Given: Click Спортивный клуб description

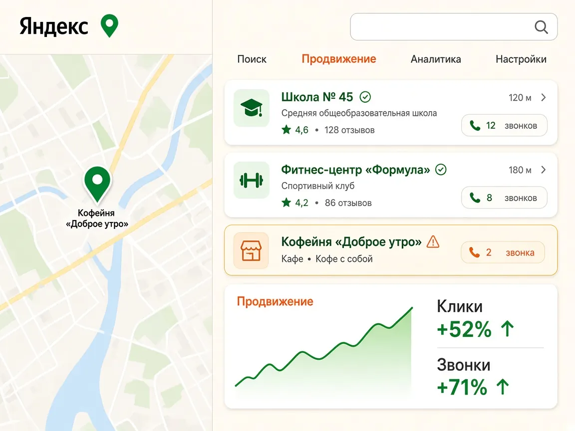Looking at the screenshot, I should [x=318, y=186].
